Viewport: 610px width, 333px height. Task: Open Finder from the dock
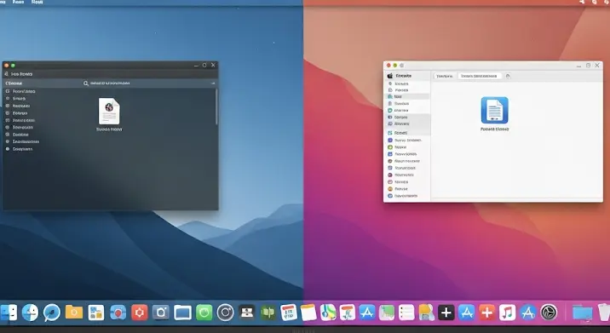coord(9,313)
